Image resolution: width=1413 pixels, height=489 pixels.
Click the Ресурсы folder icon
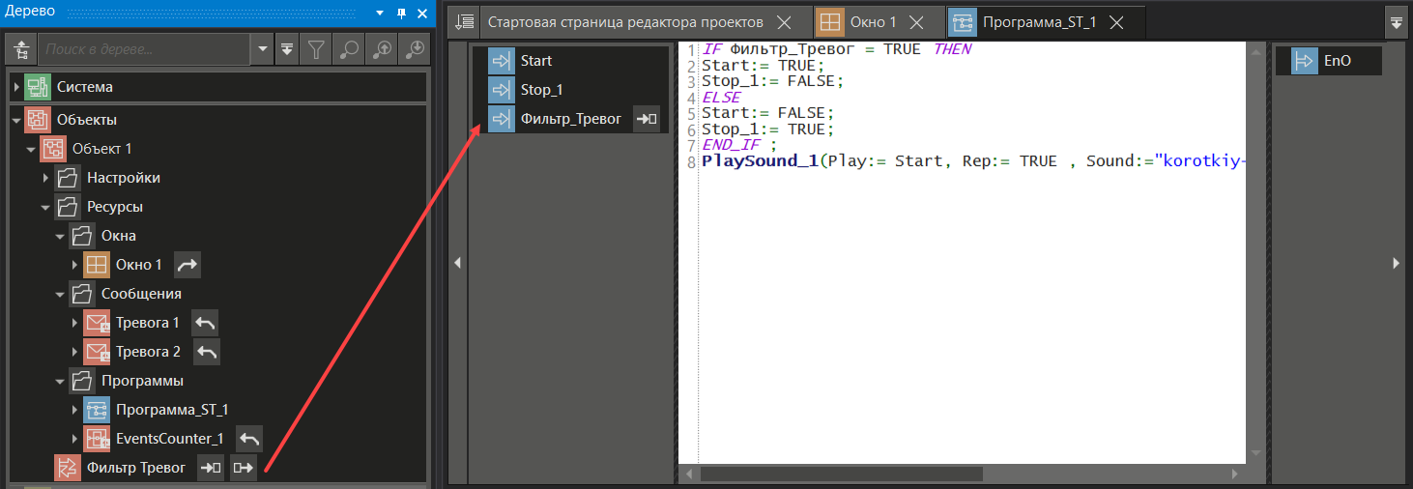click(x=68, y=207)
